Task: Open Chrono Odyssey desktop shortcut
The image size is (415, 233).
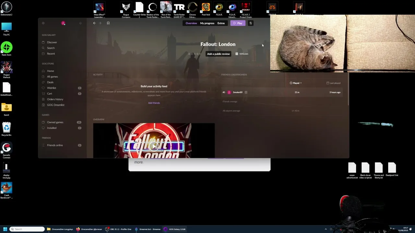Action: coord(193,10)
